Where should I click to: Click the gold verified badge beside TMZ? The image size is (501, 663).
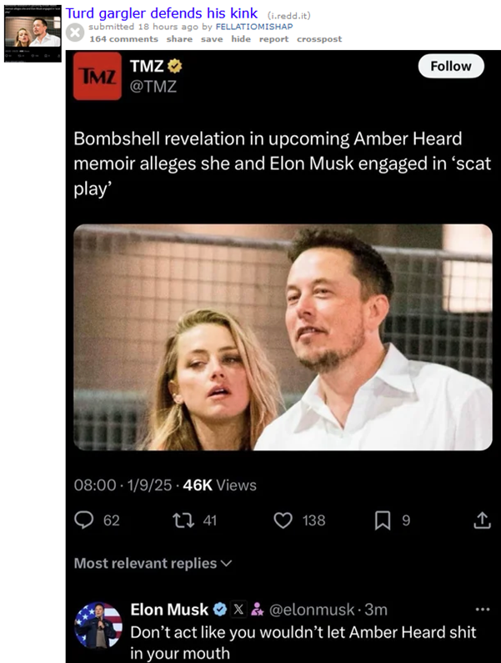click(x=175, y=66)
